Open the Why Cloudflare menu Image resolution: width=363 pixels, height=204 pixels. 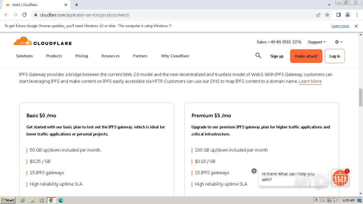coord(175,56)
